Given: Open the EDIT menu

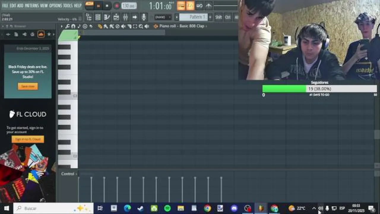Looking at the screenshot, I should (x=13, y=6).
